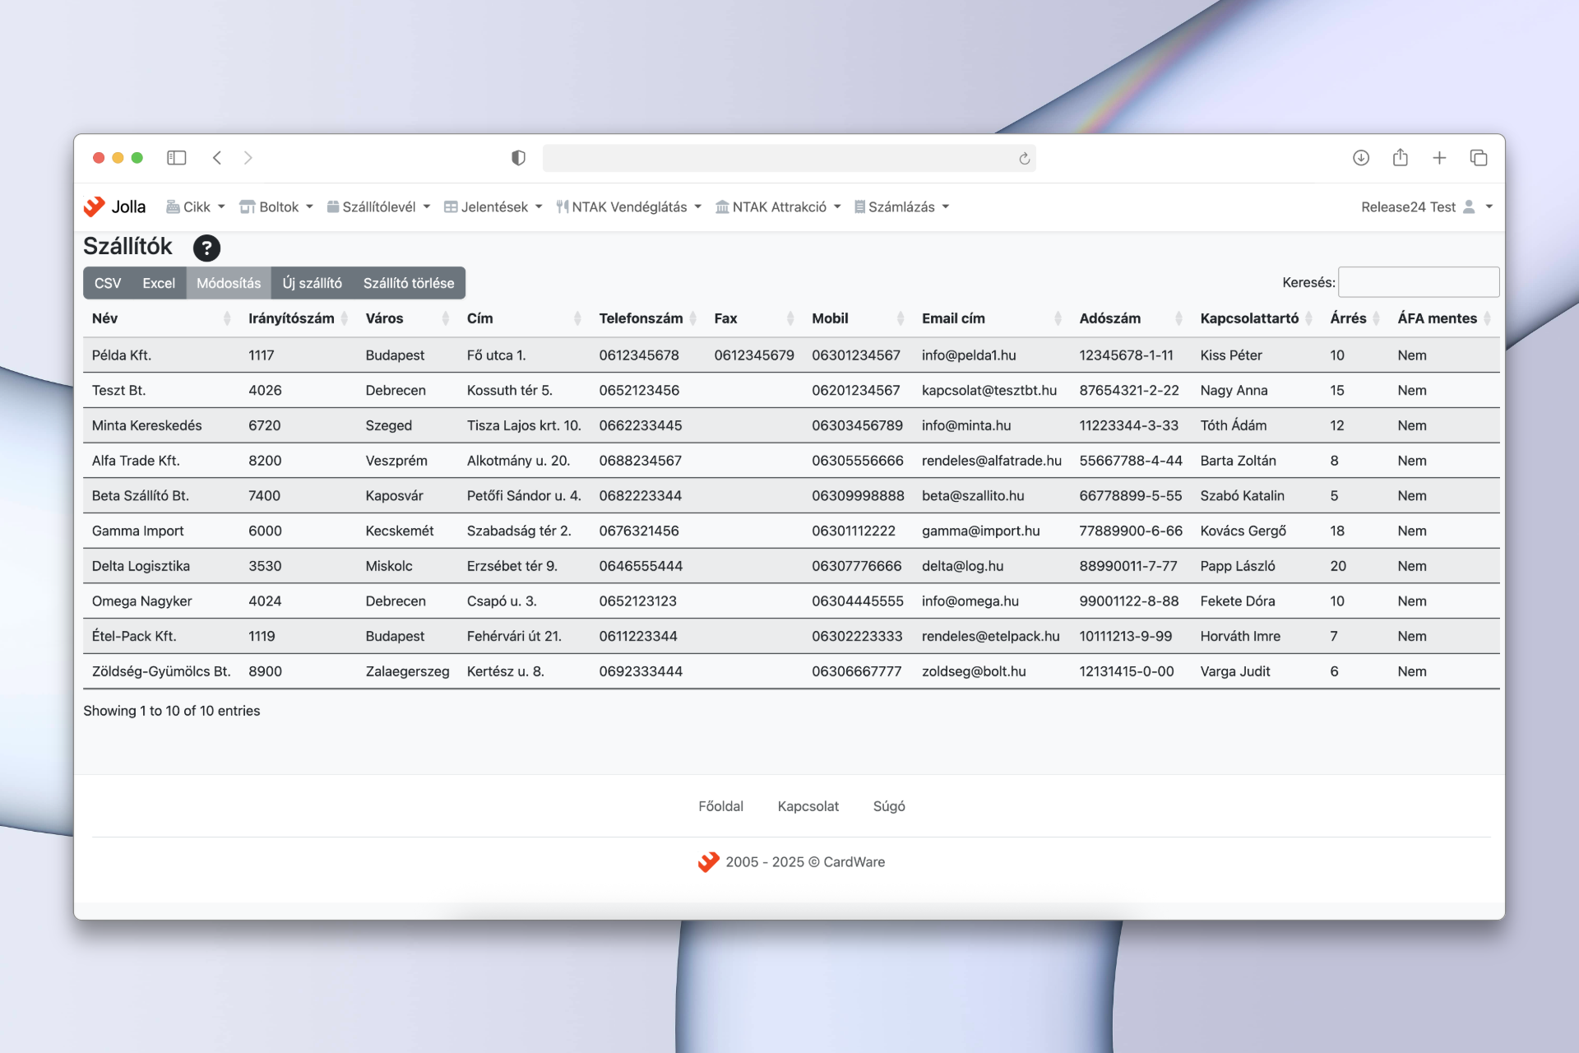Toggle the Safari sidebar icon
Screen dimensions: 1579x1053
[177, 158]
